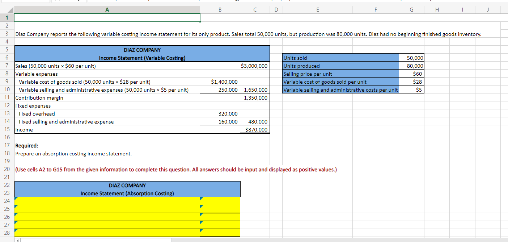Image resolution: width=508 pixels, height=242 pixels.
Task: Click 'Fixed selling and administrative expense' label
Action: (66, 122)
